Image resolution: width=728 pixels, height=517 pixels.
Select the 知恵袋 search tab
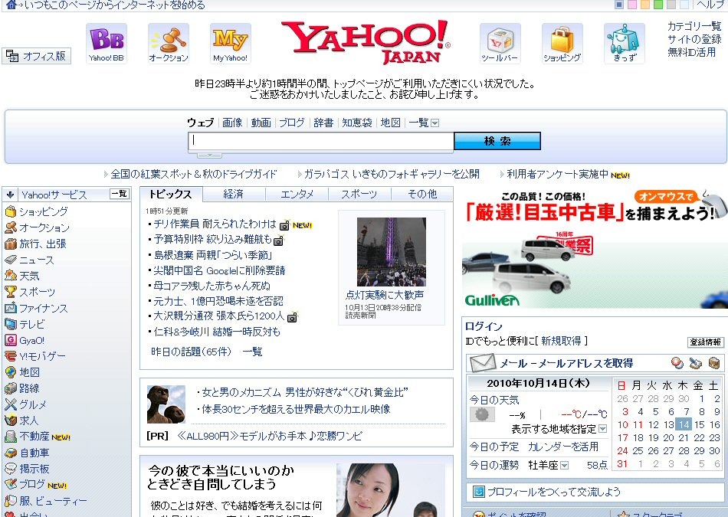[357, 123]
